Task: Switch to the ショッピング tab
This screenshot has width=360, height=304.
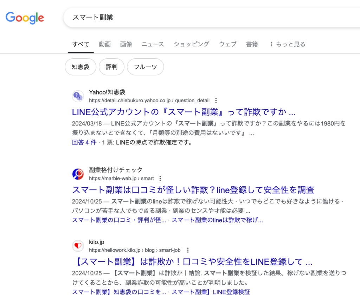Action: [x=192, y=44]
